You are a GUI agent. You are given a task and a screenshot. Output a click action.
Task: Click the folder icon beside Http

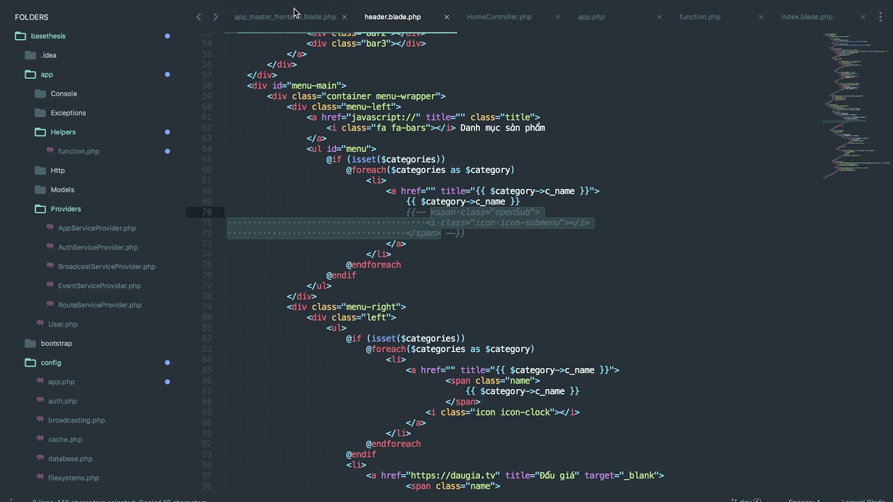coord(40,170)
